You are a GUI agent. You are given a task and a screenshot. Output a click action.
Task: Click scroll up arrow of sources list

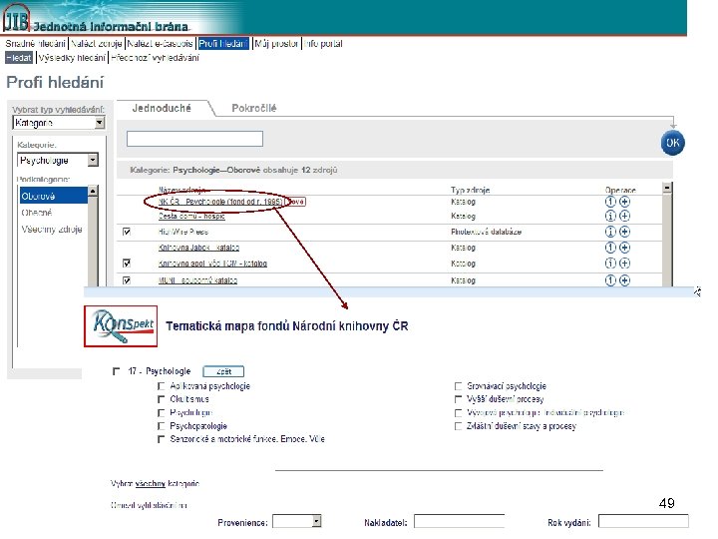point(667,188)
